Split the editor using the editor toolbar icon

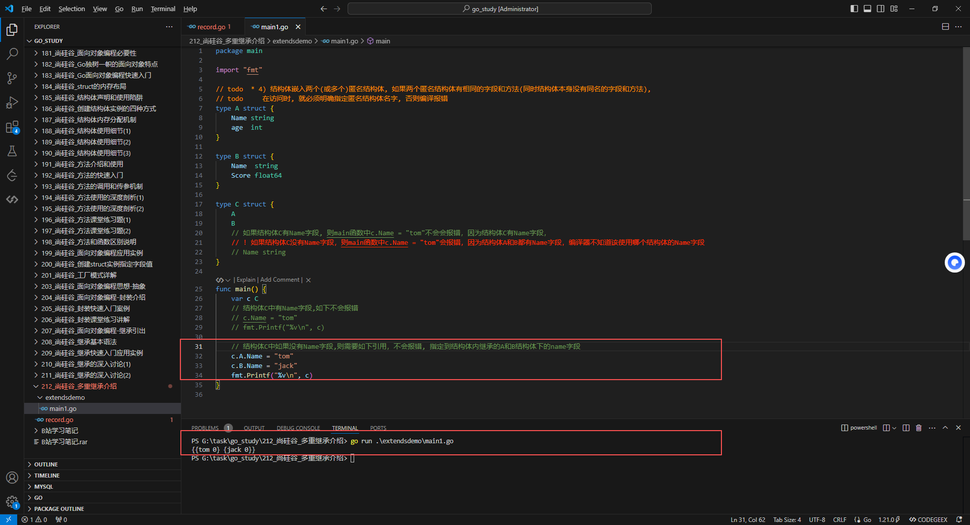[945, 27]
